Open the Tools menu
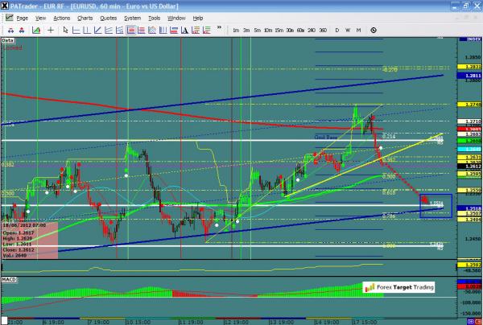Viewport: 483px width, 325px height. (x=155, y=17)
